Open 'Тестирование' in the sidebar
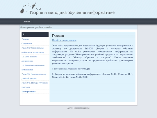Viewport: 157px width, 118px height. 28,91
